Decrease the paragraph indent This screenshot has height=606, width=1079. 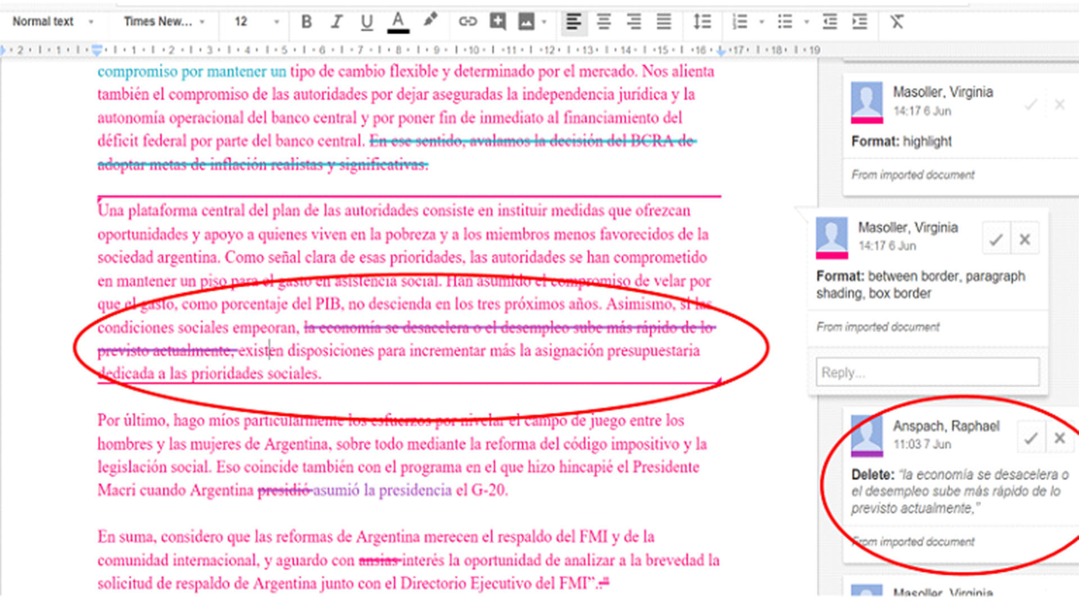829,22
